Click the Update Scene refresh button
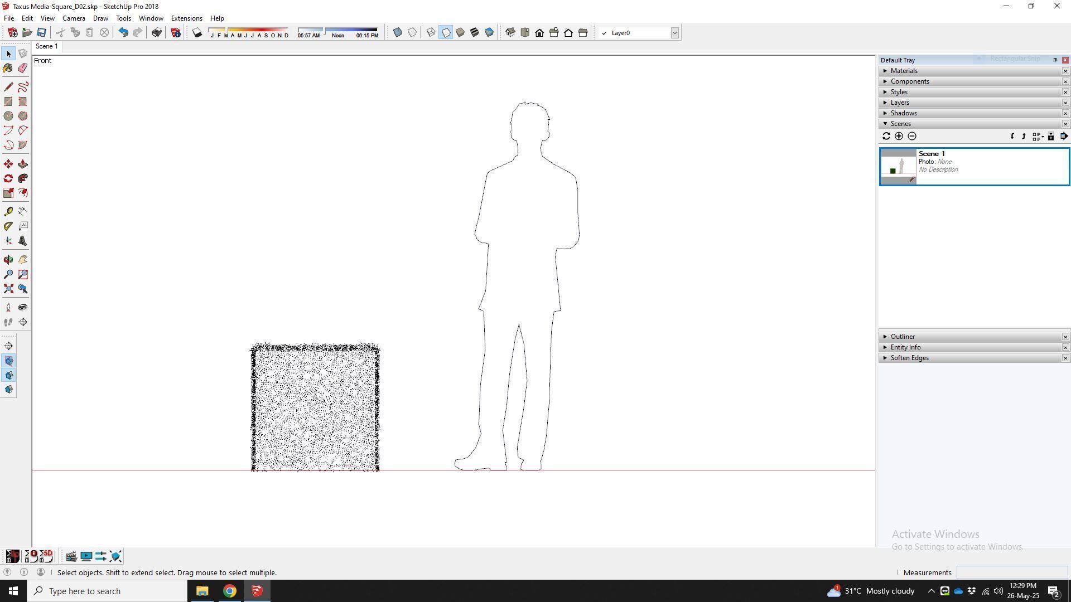Viewport: 1071px width, 602px height. coord(886,136)
